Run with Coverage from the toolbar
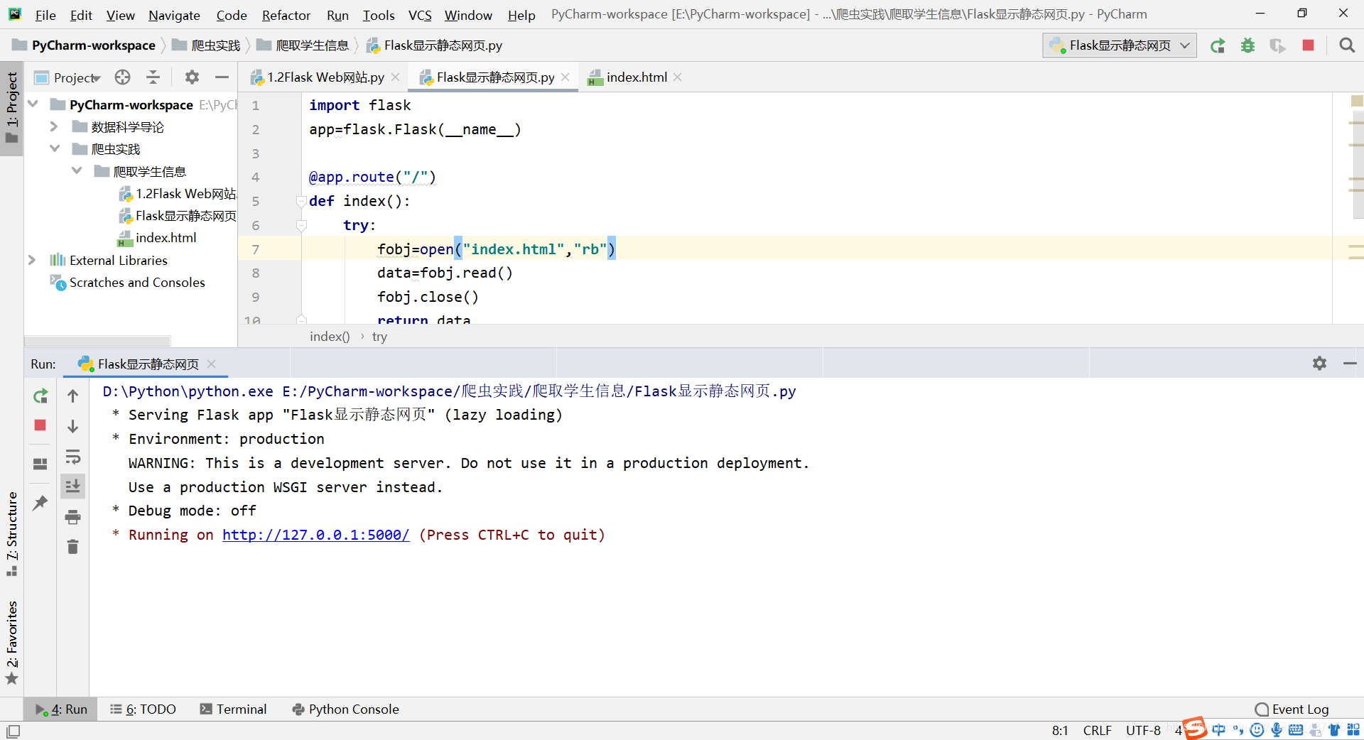The image size is (1364, 740). pyautogui.click(x=1278, y=45)
